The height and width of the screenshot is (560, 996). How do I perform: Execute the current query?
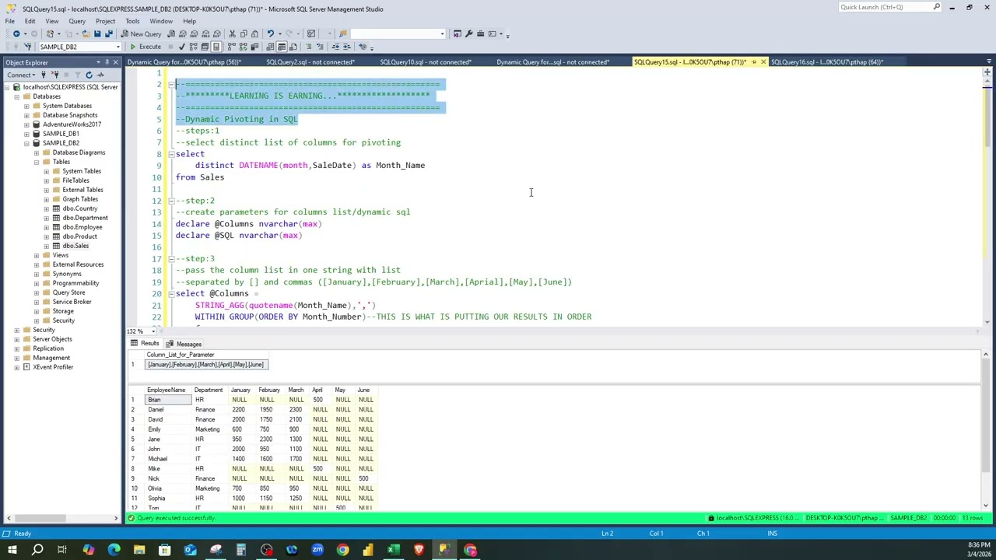coord(146,47)
